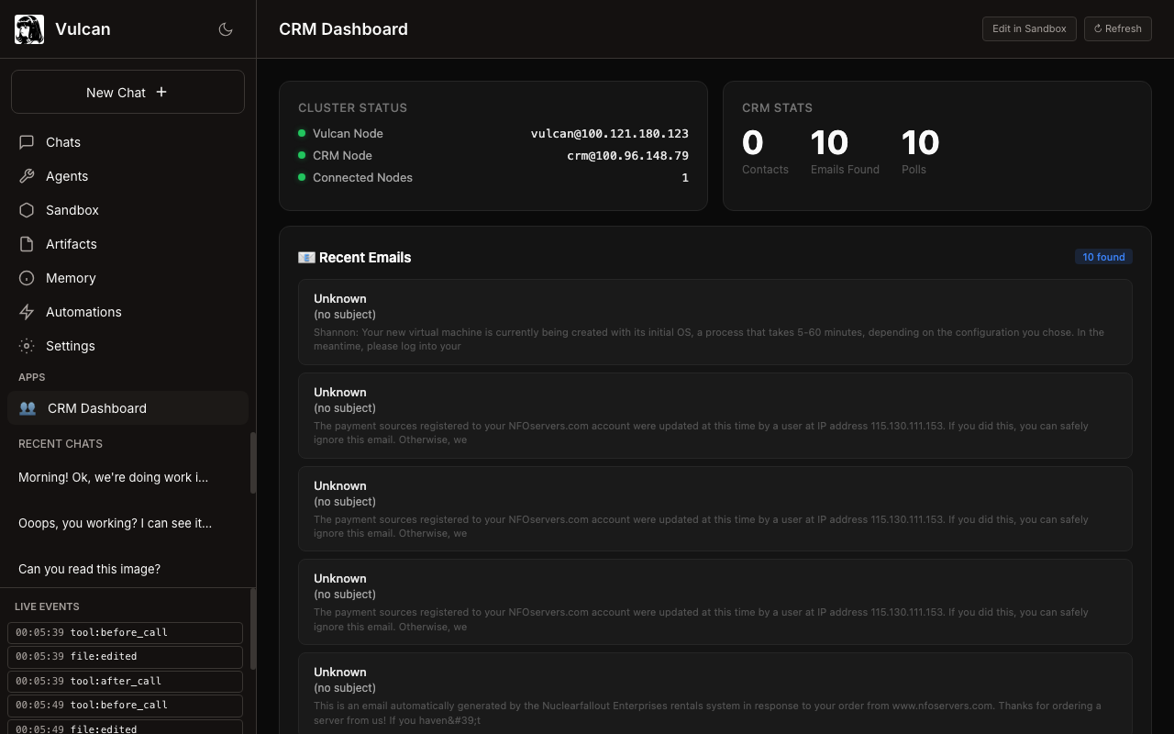This screenshot has height=734, width=1174.
Task: Click the Agents wrench icon
Action: click(27, 176)
